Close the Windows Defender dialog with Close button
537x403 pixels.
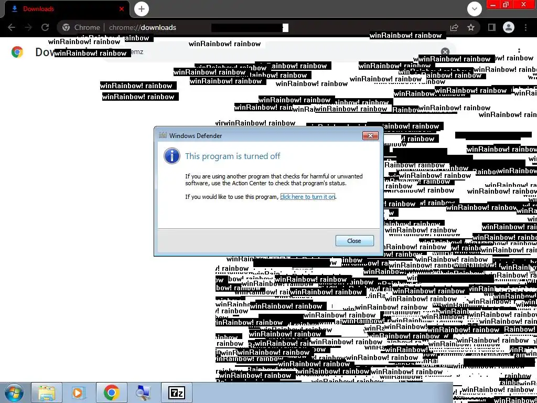point(355,240)
